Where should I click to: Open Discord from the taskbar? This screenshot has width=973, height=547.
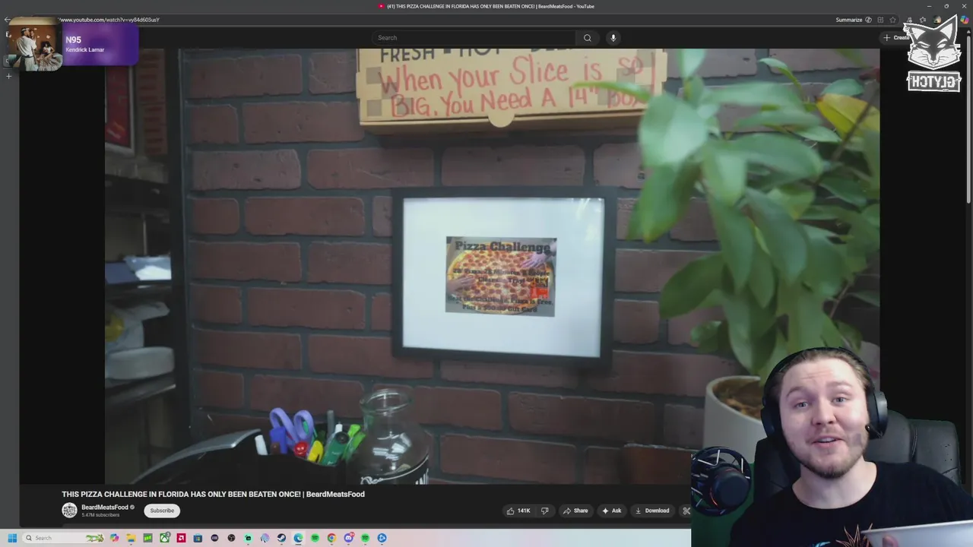point(348,538)
